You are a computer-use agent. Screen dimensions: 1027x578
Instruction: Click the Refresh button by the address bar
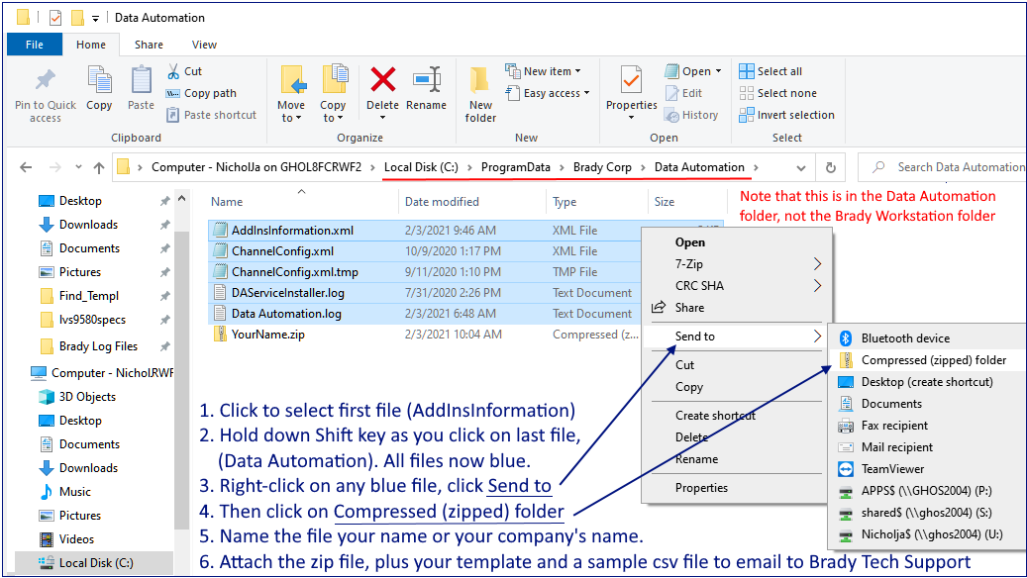click(x=831, y=167)
